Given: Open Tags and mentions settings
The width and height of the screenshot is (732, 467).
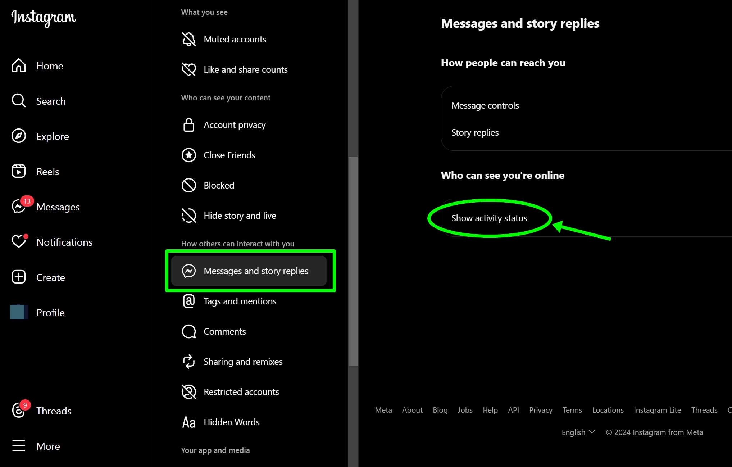Looking at the screenshot, I should coord(249,301).
